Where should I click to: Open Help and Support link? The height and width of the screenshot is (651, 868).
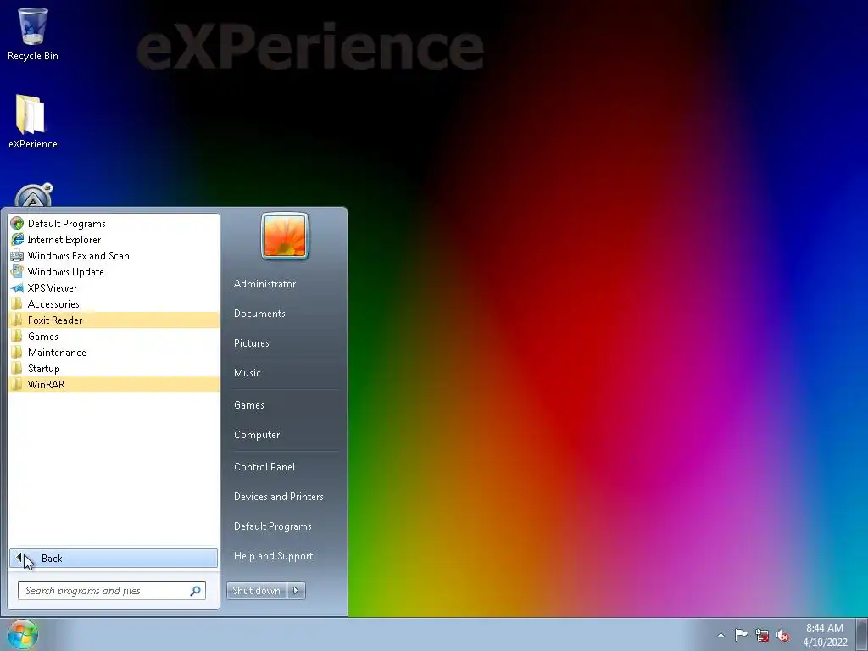[274, 556]
